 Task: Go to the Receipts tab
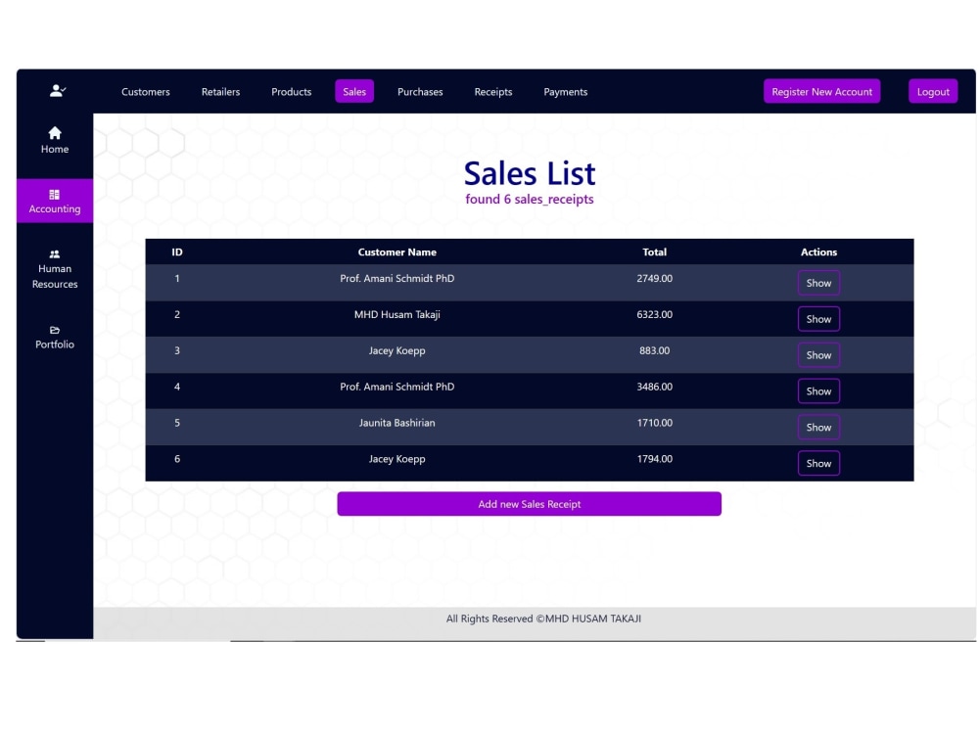[x=492, y=91]
